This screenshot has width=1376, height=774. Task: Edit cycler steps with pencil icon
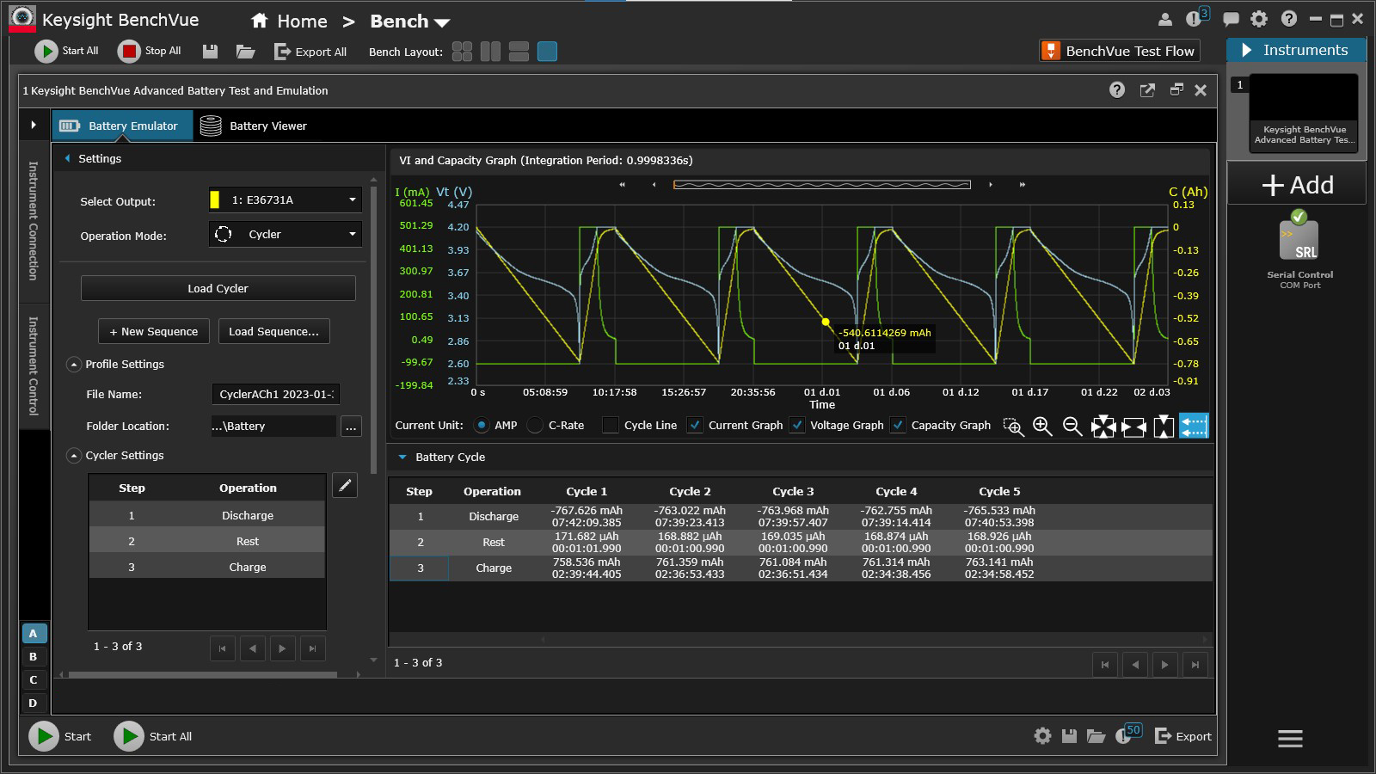click(x=345, y=486)
